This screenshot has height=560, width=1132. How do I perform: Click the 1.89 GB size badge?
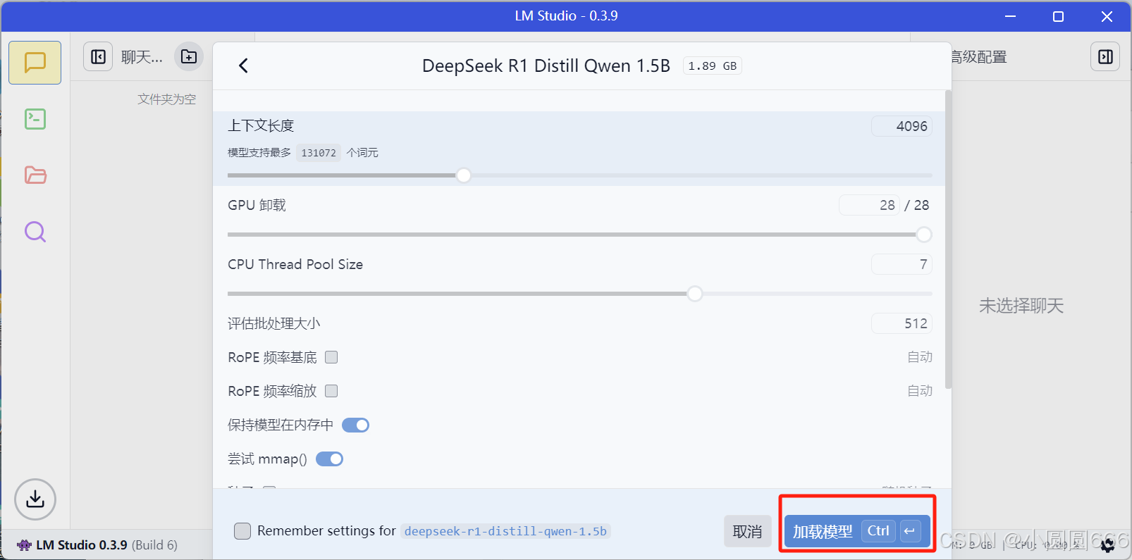[x=712, y=66]
